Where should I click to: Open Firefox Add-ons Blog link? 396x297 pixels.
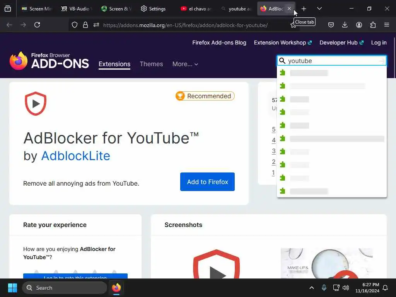click(219, 43)
